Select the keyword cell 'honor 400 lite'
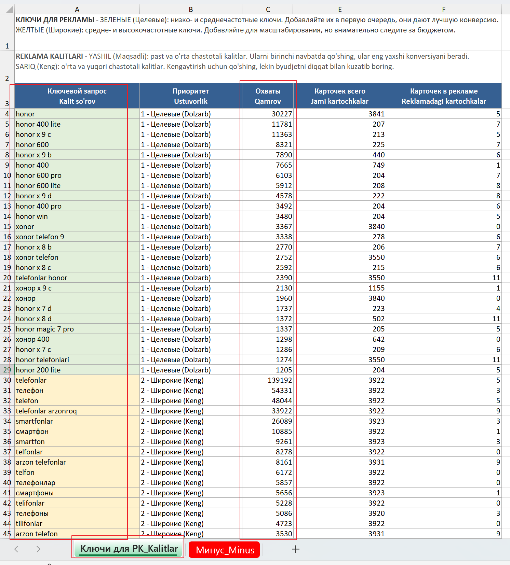The width and height of the screenshot is (510, 565). [77, 124]
